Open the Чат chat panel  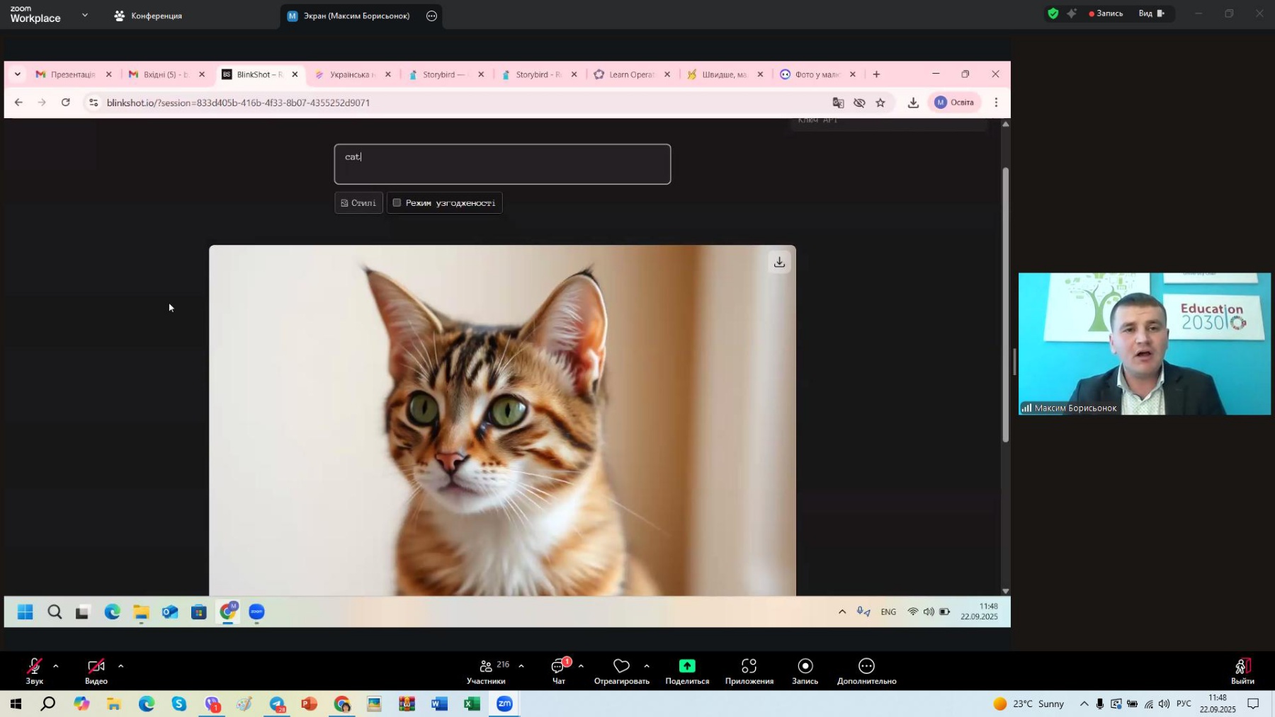559,672
